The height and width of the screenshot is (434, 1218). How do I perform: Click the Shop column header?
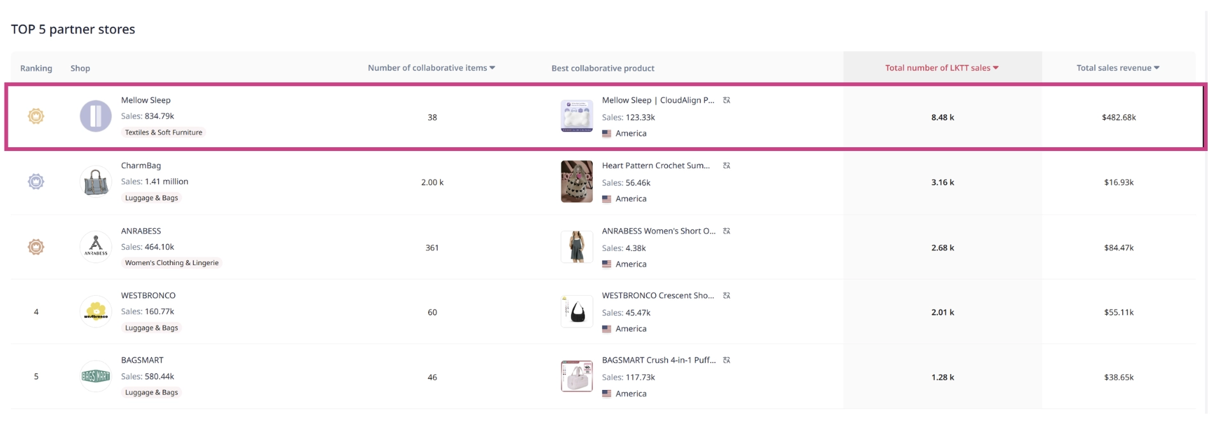click(80, 68)
